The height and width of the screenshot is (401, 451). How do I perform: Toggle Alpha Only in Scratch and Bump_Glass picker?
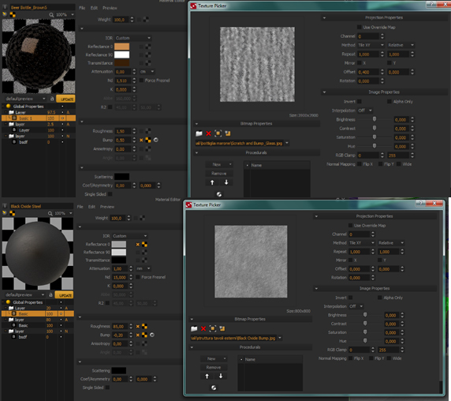(389, 101)
